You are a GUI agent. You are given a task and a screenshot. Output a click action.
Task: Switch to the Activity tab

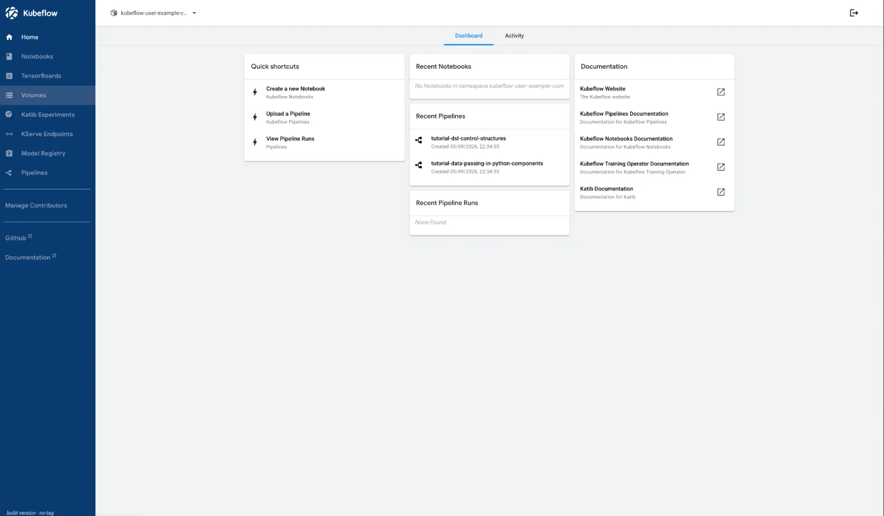pyautogui.click(x=514, y=36)
